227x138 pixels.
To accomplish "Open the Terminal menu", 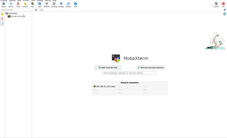I will click(4, 1).
